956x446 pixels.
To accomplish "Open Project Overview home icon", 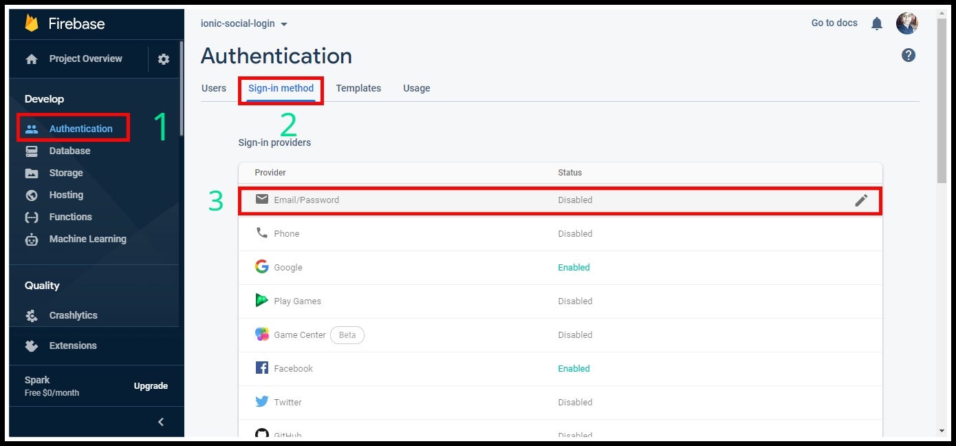I will (32, 59).
